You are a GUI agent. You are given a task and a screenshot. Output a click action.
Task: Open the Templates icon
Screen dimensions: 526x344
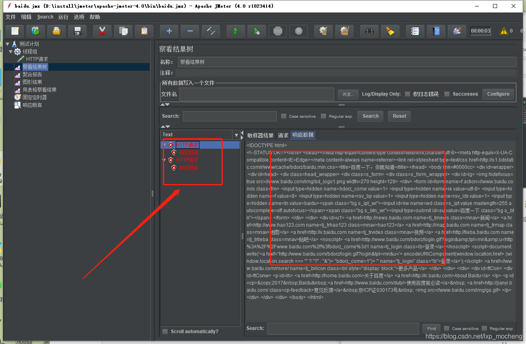[36, 31]
